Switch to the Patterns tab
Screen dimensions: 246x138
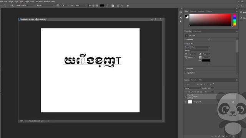click(x=209, y=11)
